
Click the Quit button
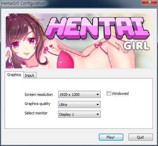[x=141, y=137]
